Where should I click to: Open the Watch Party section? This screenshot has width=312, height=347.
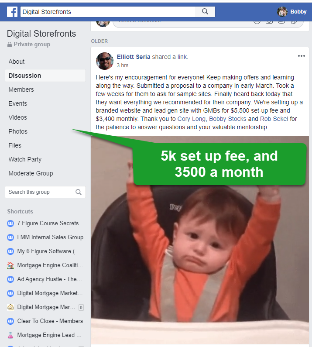tap(25, 159)
